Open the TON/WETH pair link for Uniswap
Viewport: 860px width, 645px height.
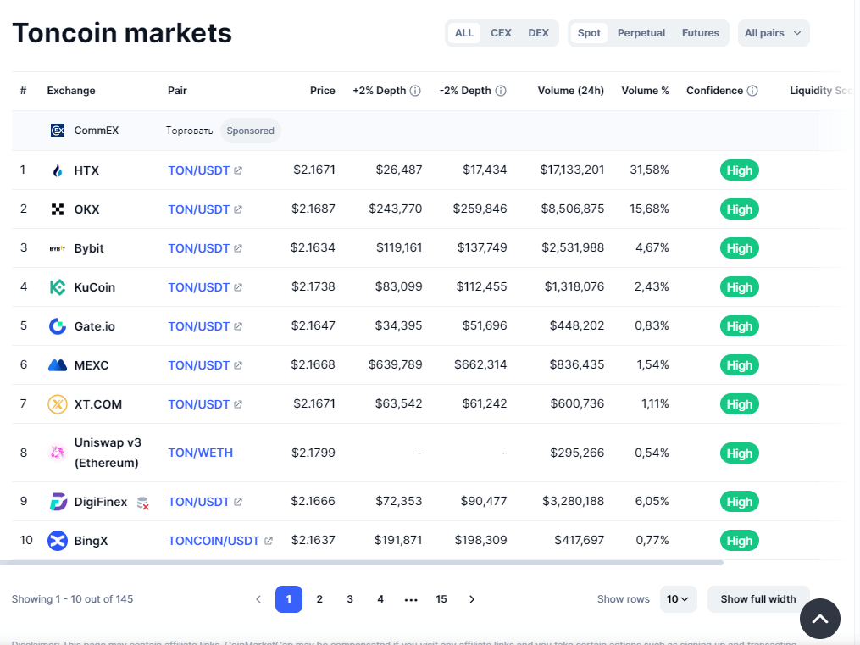[200, 453]
